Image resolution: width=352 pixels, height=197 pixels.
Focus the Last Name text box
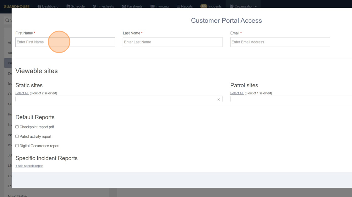173,42
